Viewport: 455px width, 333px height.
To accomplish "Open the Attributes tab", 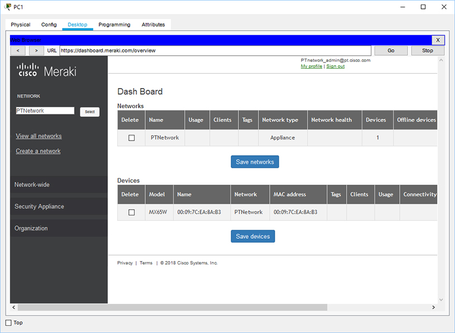I will point(153,25).
